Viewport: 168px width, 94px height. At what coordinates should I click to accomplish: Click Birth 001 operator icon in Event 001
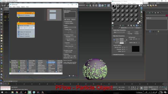point(19,26)
